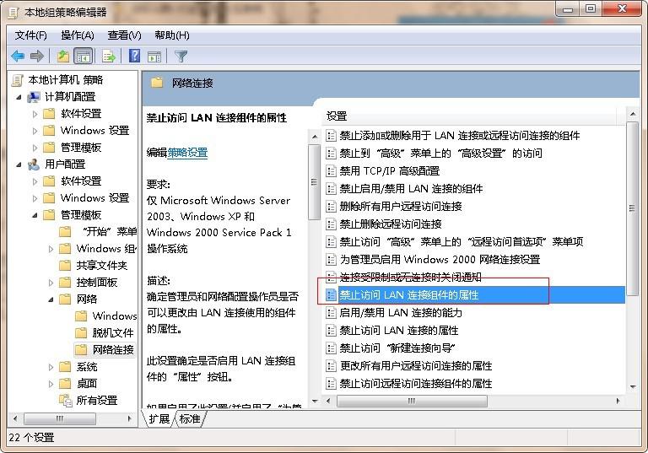Select 所有设置 in the tree
The image size is (648, 453).
tap(96, 401)
